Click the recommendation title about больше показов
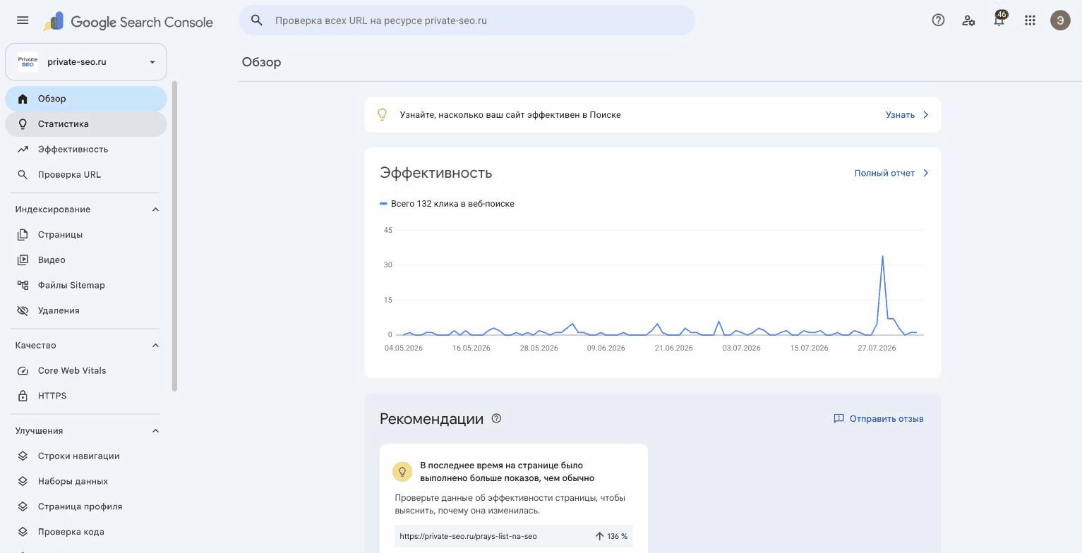Viewport: 1082px width, 553px height. coord(507,472)
